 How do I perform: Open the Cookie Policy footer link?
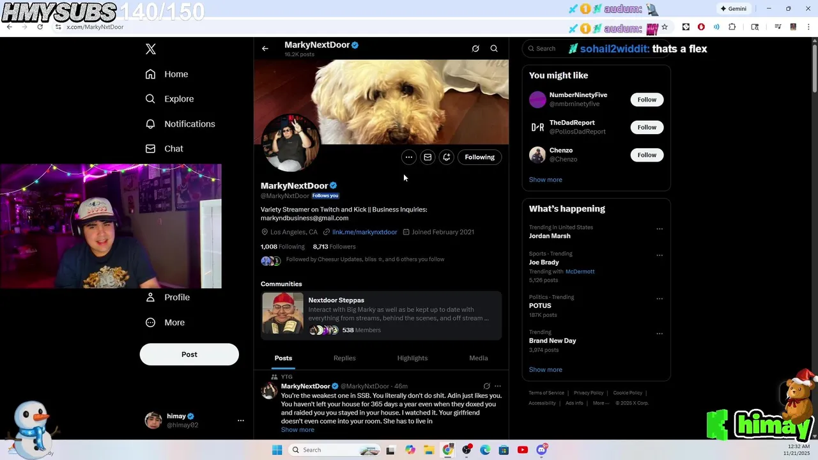tap(628, 393)
